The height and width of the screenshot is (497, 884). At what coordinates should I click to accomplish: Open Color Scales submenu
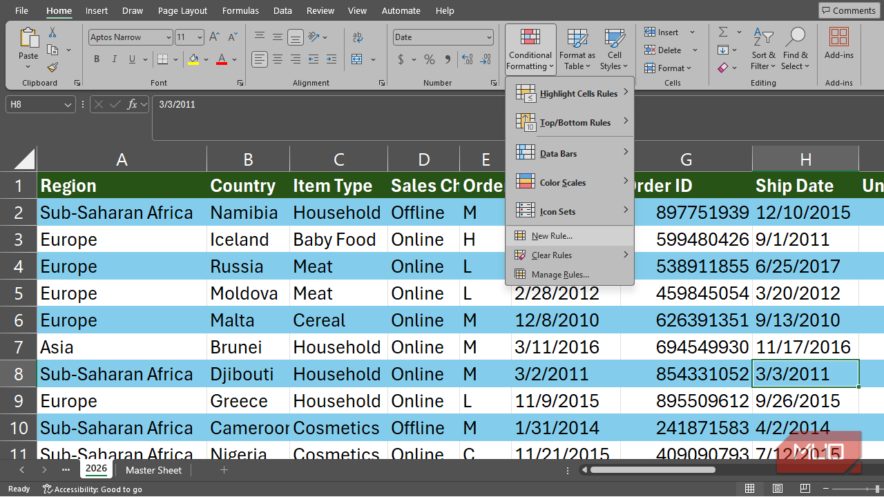click(570, 182)
